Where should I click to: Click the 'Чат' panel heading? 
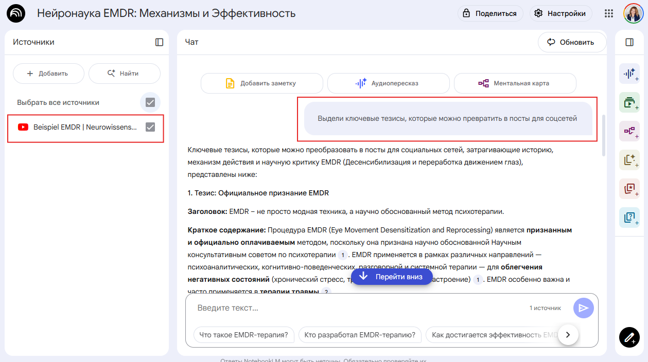(x=191, y=42)
